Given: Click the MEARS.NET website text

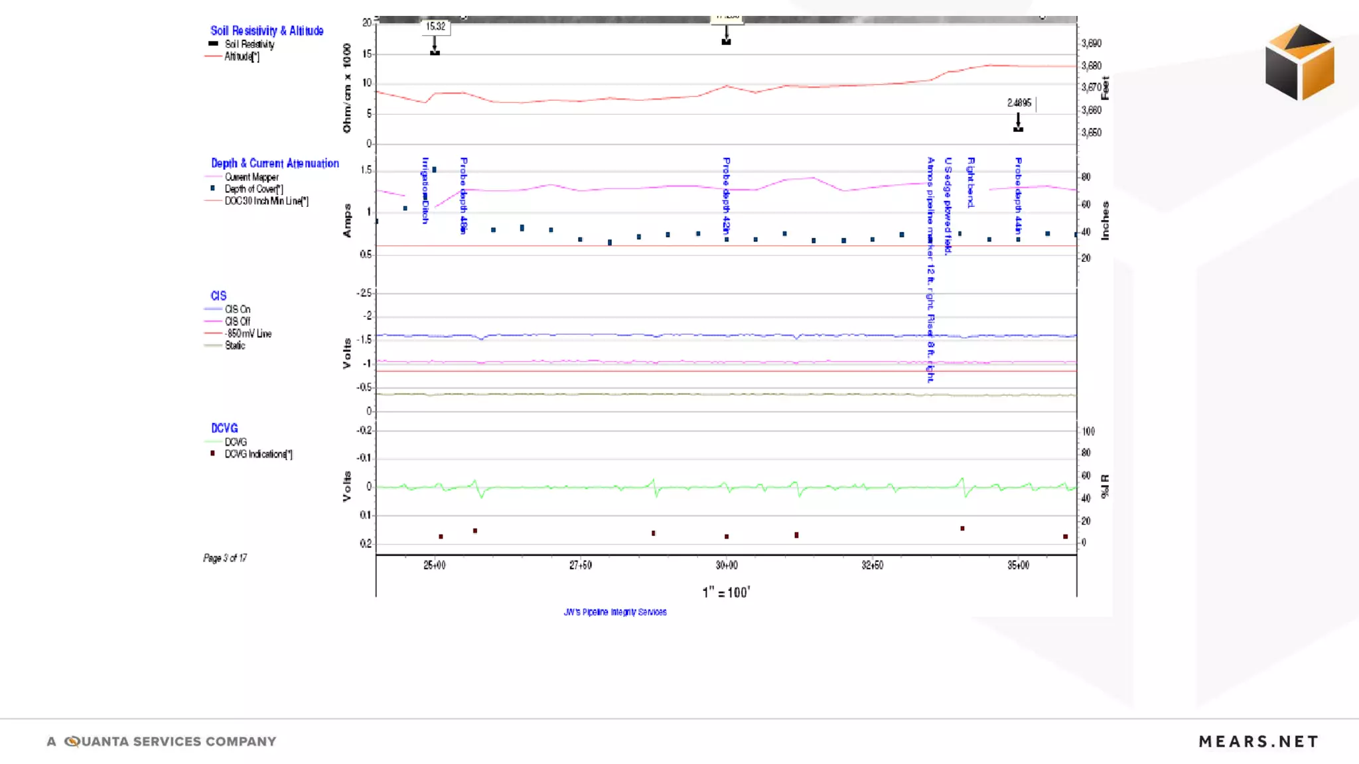Looking at the screenshot, I should (1258, 741).
